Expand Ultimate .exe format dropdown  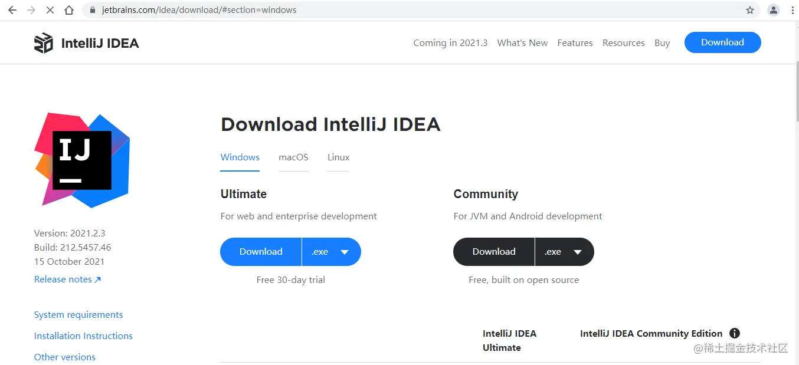coord(332,252)
